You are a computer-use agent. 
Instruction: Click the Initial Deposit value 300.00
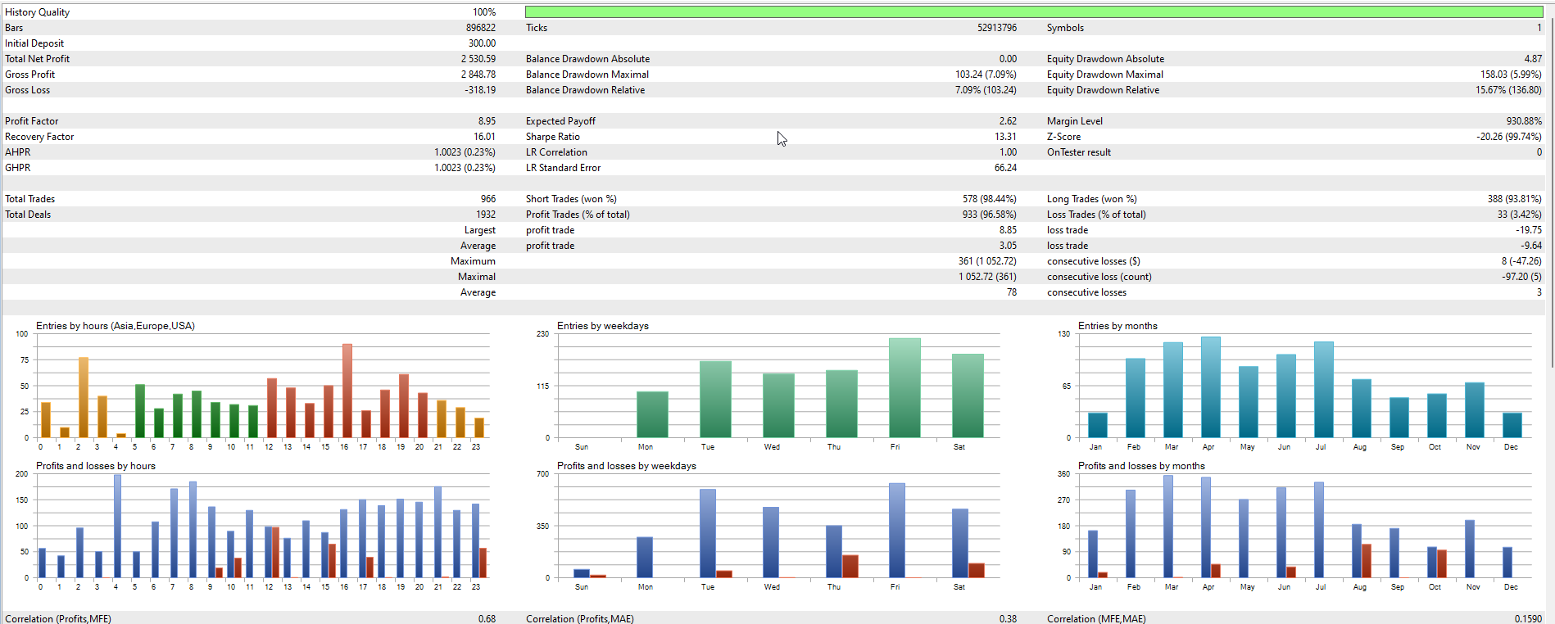[x=482, y=43]
